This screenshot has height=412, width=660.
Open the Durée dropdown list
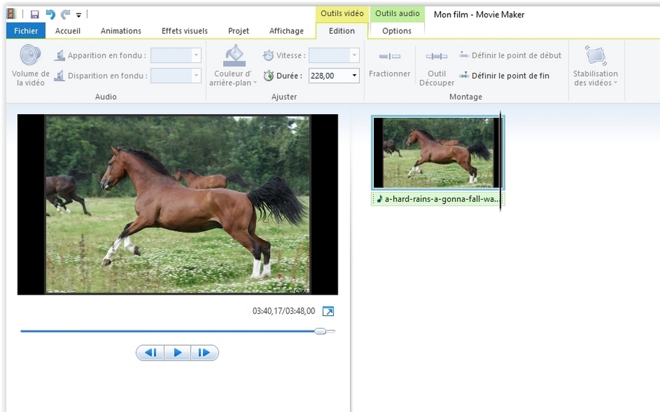[x=354, y=76]
